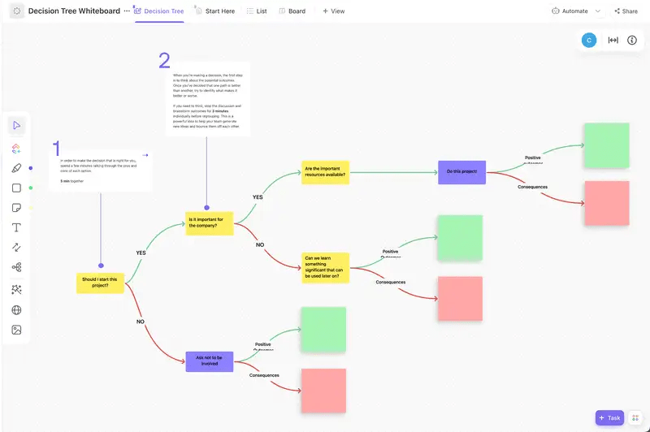Select 'Are the important resources available?' note
This screenshot has height=432, width=650.
(326, 172)
